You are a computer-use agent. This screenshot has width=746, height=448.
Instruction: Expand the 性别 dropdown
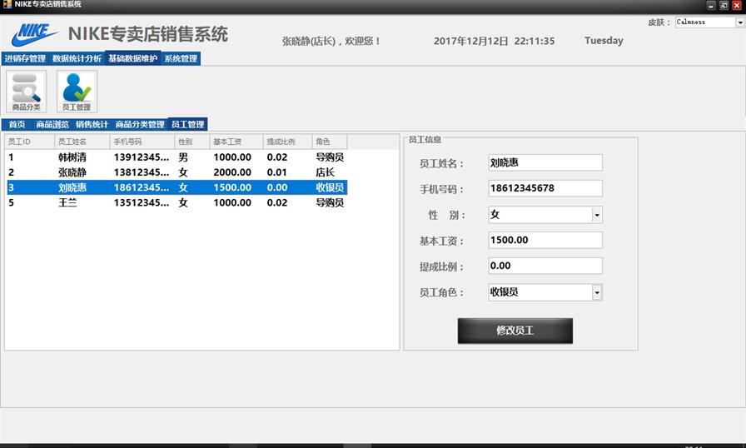596,215
